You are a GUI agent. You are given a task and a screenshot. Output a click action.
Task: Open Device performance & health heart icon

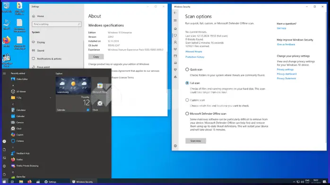[x=175, y=70]
